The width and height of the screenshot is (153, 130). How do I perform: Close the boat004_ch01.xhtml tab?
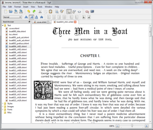click(75, 22)
